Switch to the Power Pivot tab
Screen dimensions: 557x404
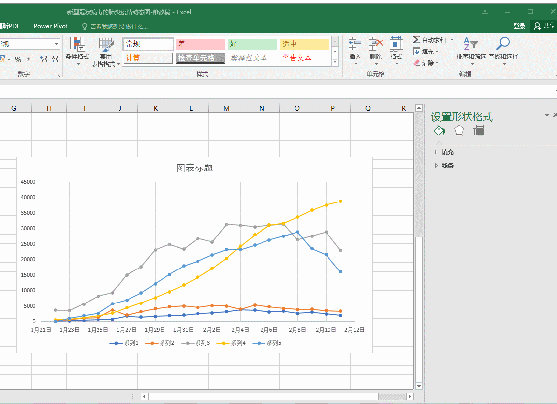point(51,26)
